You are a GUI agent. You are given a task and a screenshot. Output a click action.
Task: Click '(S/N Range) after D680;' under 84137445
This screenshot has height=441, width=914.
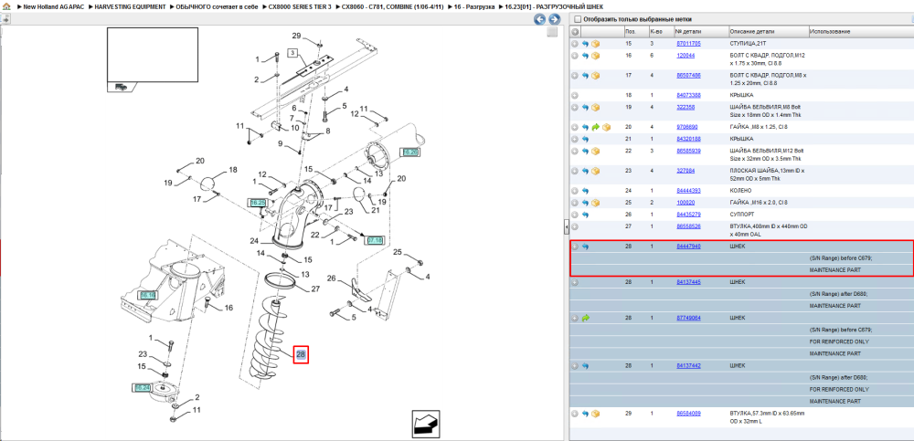pos(838,294)
